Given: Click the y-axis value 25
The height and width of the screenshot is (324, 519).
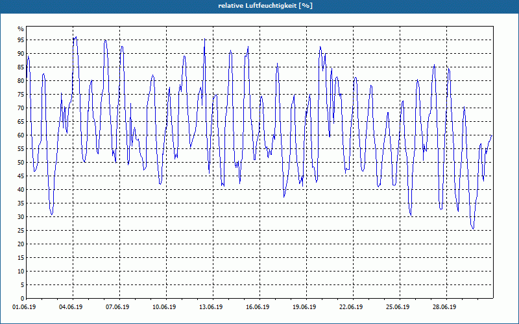Looking at the screenshot, I should [21, 231].
